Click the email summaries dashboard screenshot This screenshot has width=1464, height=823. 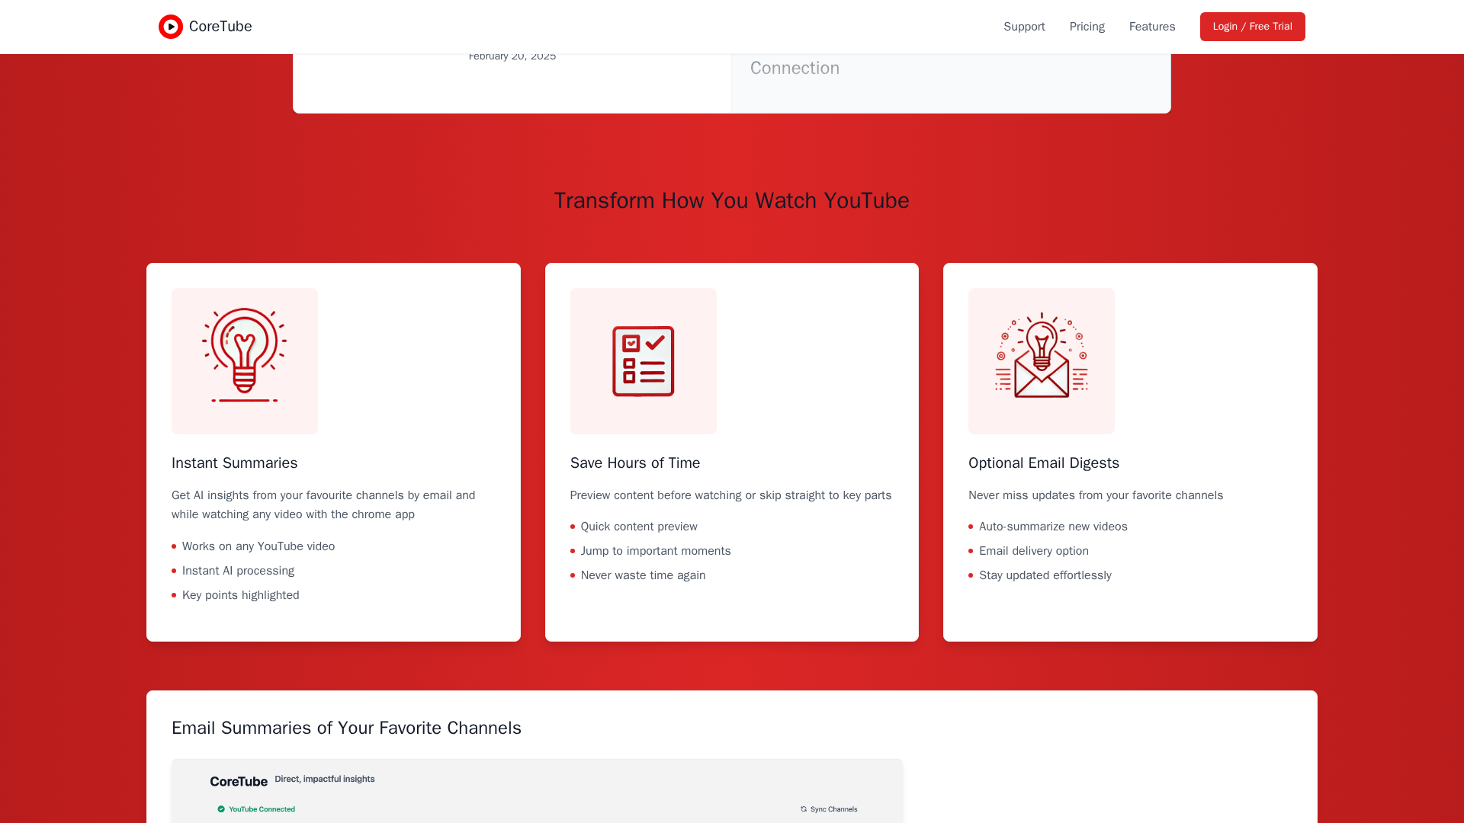(x=537, y=793)
